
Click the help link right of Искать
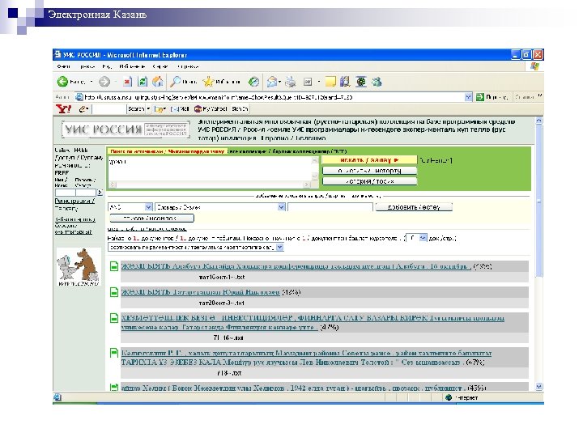point(436,160)
